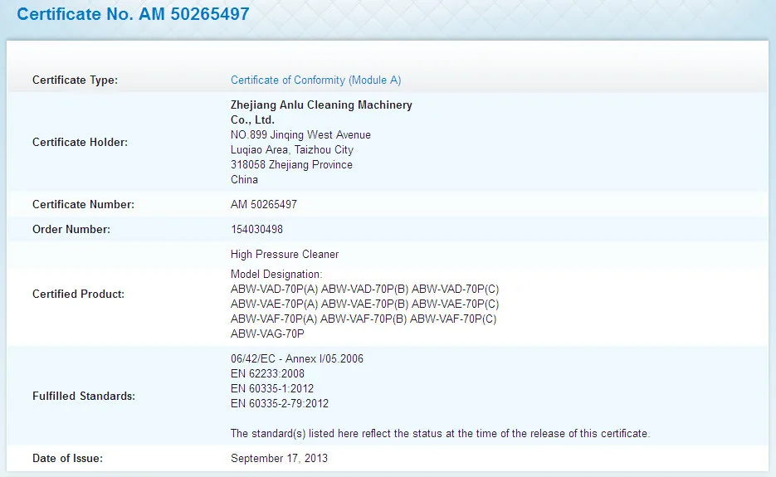Click the model "ABW-VAE-70P(B)"
The width and height of the screenshot is (776, 477).
click(x=364, y=304)
